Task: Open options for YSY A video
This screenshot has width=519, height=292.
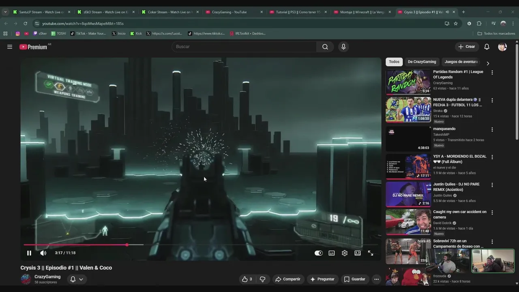Action: pos(492,157)
